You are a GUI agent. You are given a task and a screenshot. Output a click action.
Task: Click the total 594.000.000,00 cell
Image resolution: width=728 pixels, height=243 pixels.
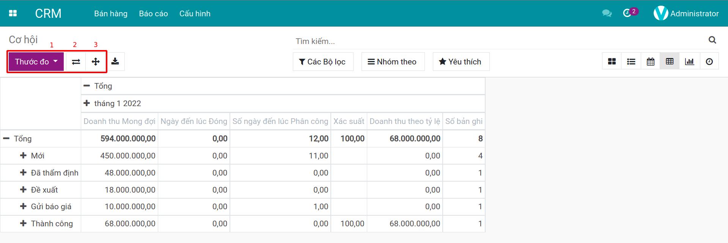pos(119,139)
